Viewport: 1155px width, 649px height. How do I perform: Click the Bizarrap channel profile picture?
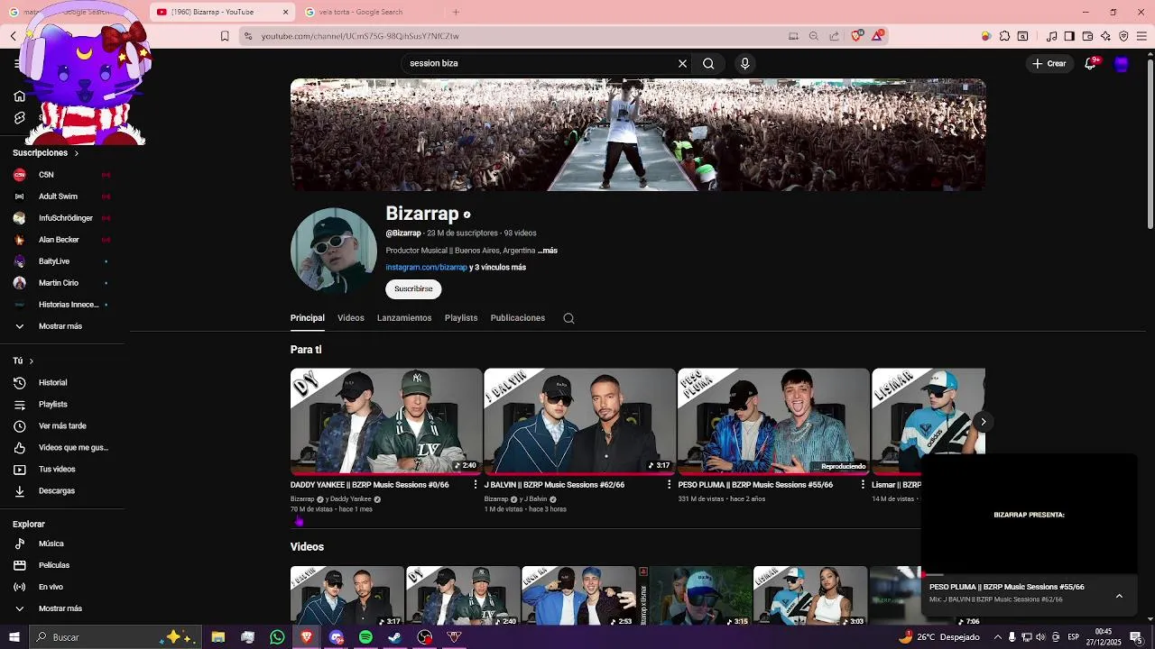point(334,251)
